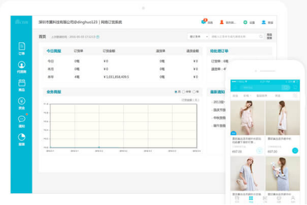Viewport: 307px width, 205px height.
Task: Tap add-to-cart icon on first product card
Action: click(259, 151)
